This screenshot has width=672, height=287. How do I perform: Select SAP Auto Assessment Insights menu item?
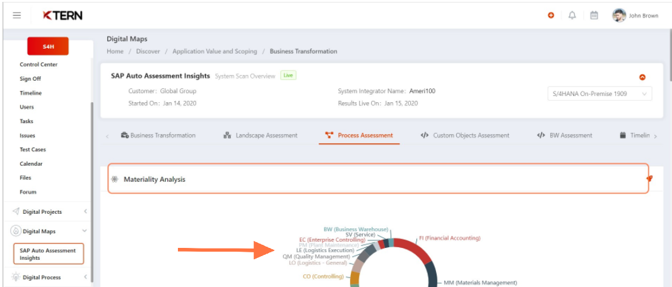(49, 254)
